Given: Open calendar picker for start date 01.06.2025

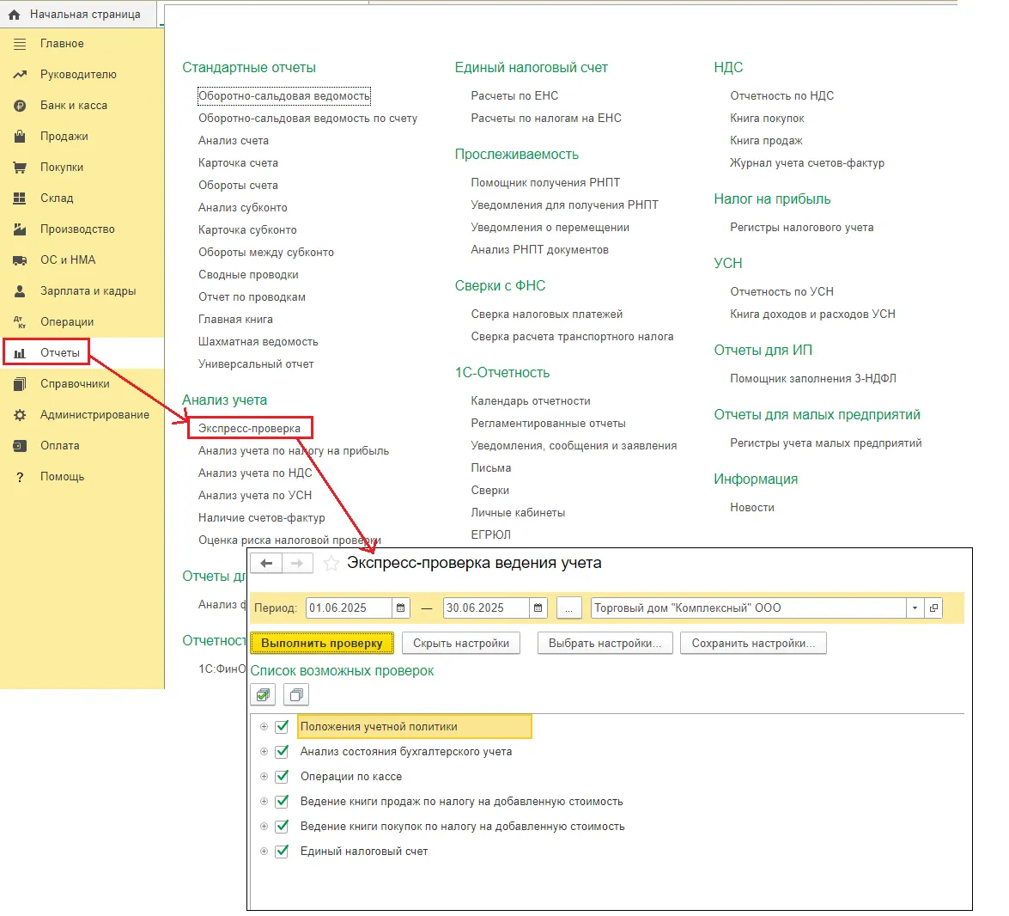Looking at the screenshot, I should [401, 608].
